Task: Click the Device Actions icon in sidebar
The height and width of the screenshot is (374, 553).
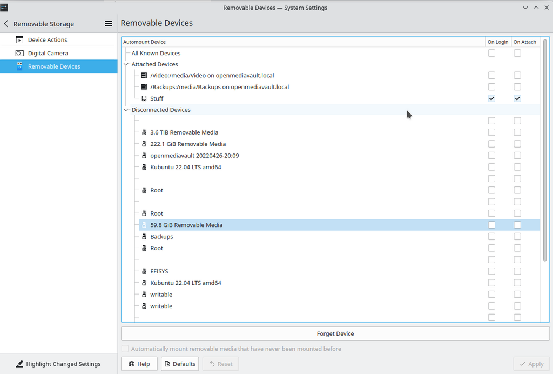Action: tap(19, 40)
